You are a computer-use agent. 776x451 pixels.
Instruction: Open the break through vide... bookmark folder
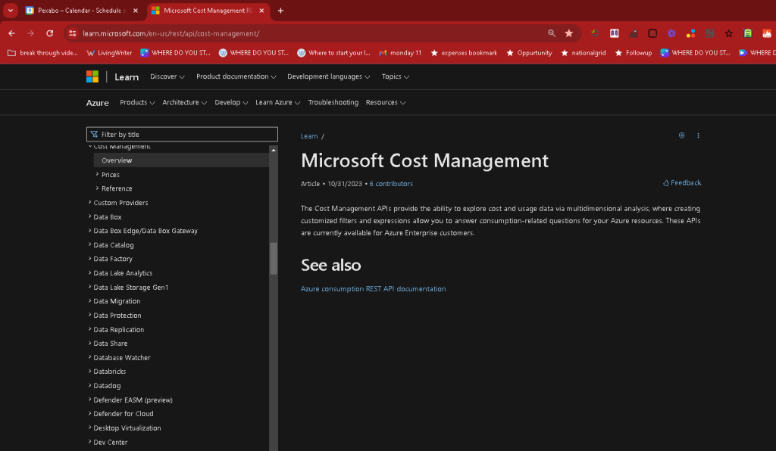[42, 53]
